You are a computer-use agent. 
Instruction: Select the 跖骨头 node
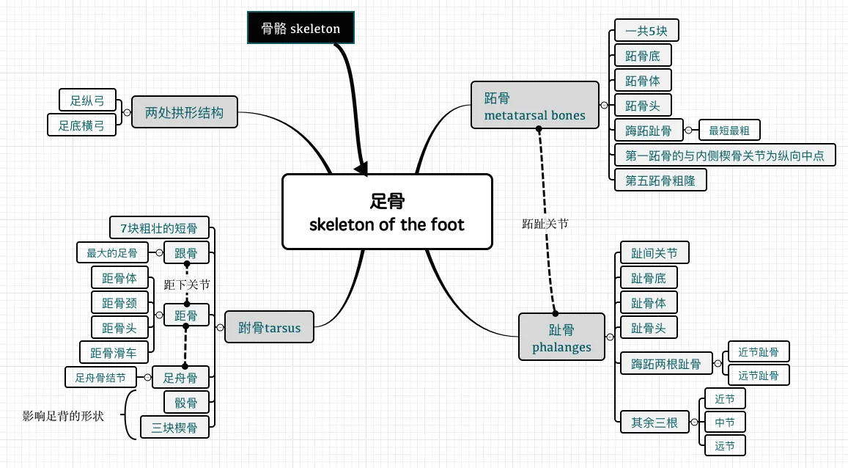(643, 105)
